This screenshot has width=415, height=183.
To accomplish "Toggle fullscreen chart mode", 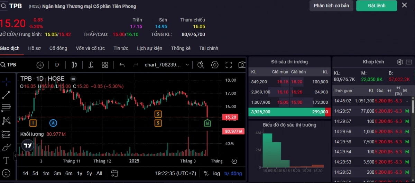I will point(229,65).
